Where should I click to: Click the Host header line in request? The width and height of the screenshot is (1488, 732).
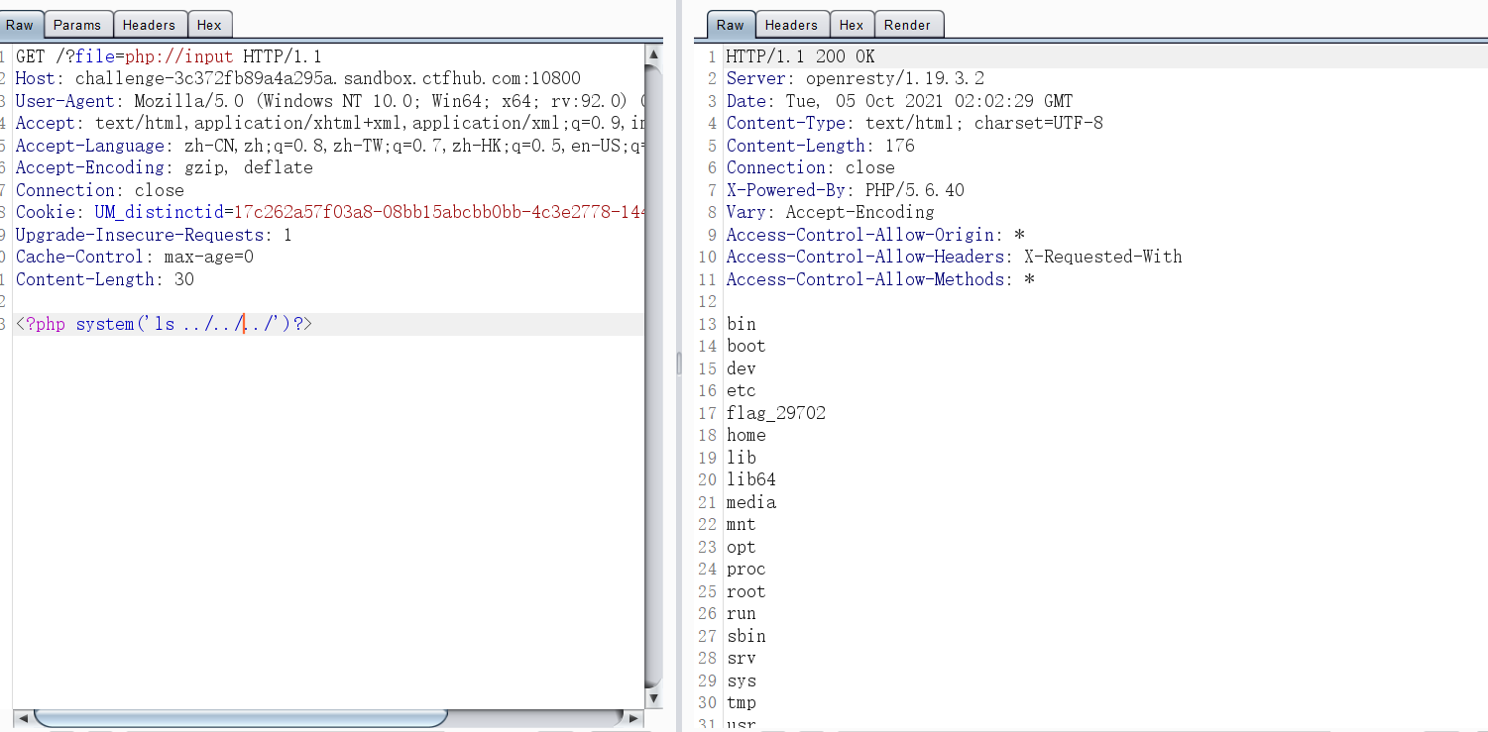pos(298,78)
